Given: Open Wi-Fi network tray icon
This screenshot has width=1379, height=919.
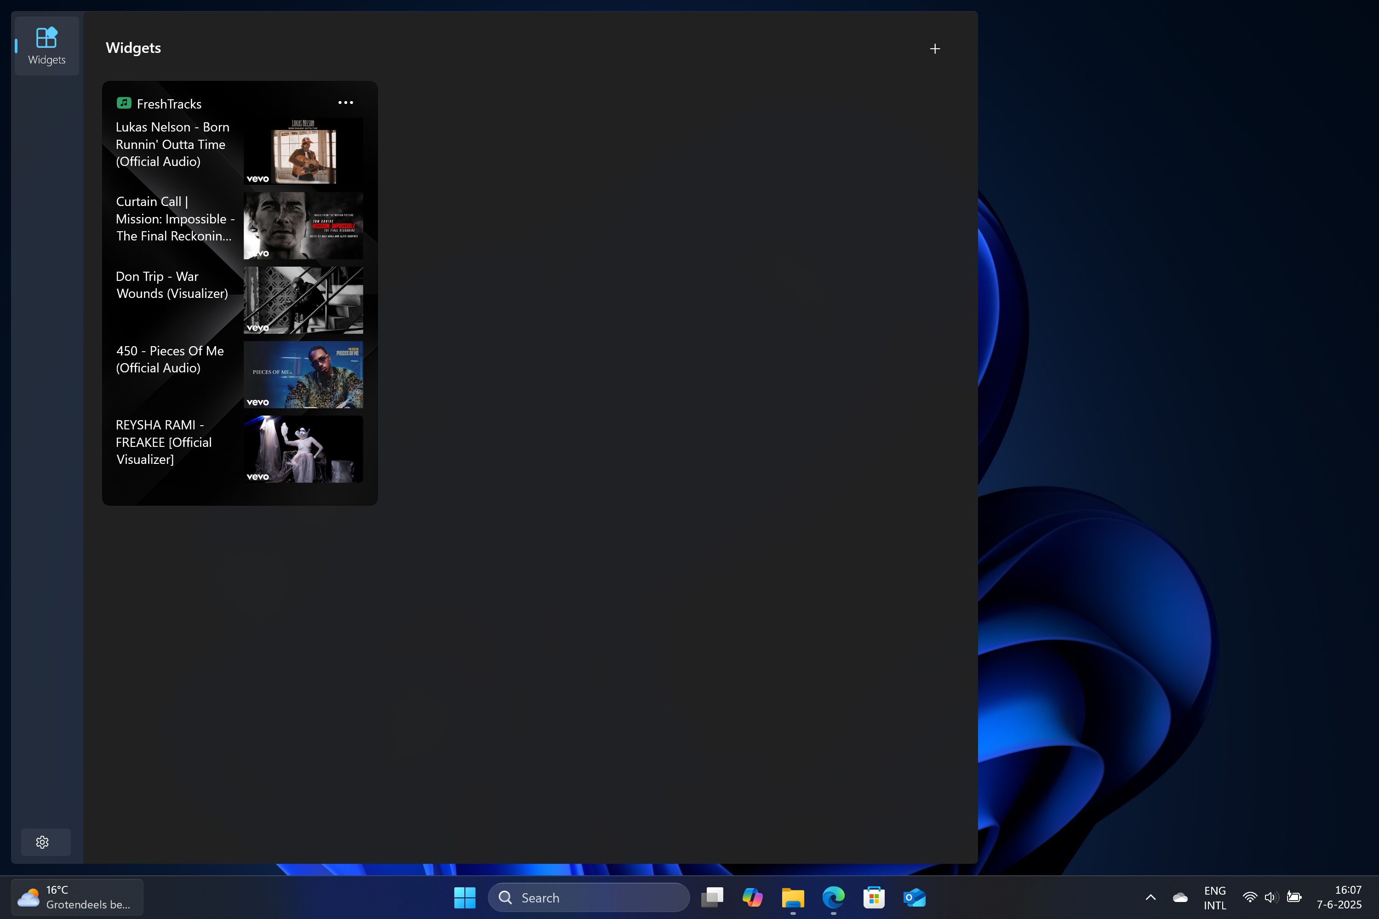Looking at the screenshot, I should (x=1249, y=897).
